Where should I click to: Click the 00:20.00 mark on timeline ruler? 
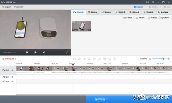160,64
